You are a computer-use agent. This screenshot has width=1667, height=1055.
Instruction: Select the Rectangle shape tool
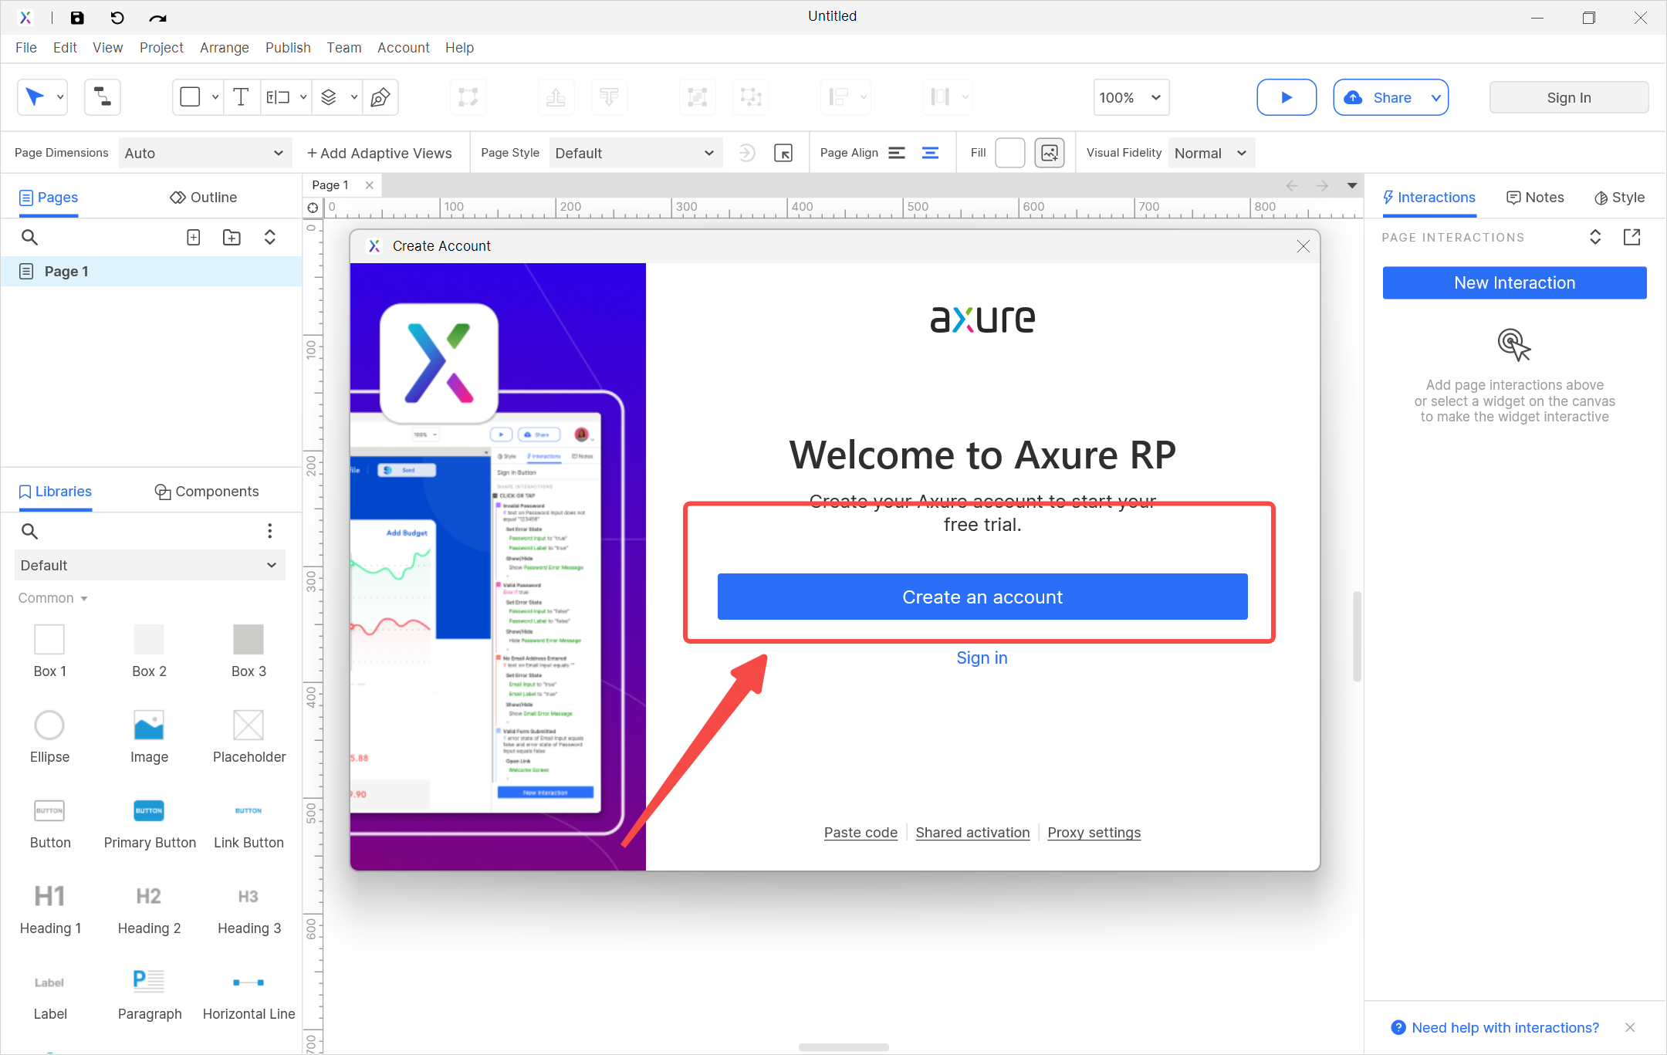[x=190, y=97]
